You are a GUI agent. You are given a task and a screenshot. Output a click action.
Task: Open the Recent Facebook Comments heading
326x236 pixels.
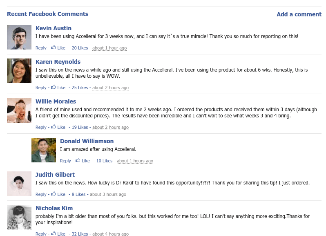[x=47, y=14]
